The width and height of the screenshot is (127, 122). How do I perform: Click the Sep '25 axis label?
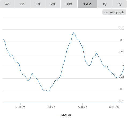click(114, 107)
